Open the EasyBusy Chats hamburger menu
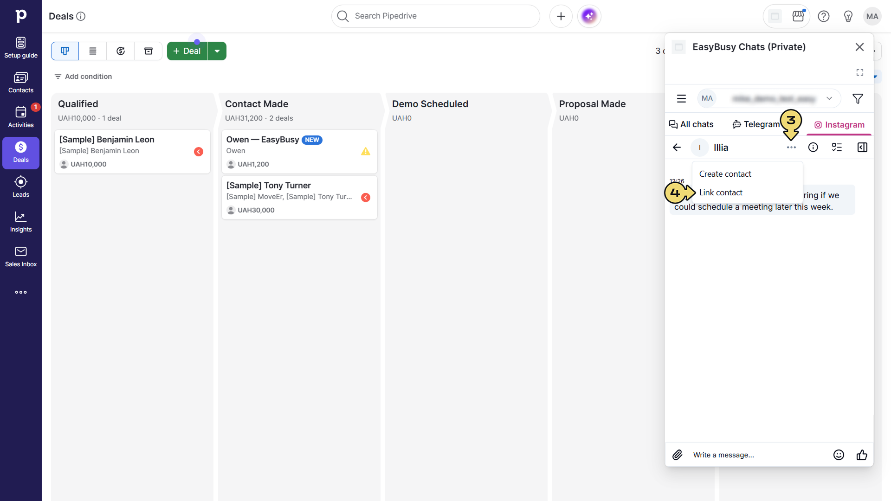 click(681, 98)
